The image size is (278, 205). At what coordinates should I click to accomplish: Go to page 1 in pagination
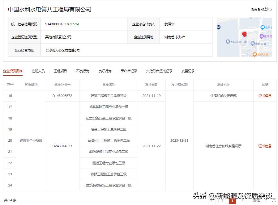(x=222, y=200)
